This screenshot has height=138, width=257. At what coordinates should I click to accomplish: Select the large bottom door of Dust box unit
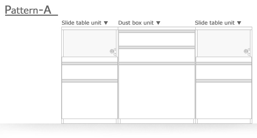pyautogui.click(x=157, y=92)
